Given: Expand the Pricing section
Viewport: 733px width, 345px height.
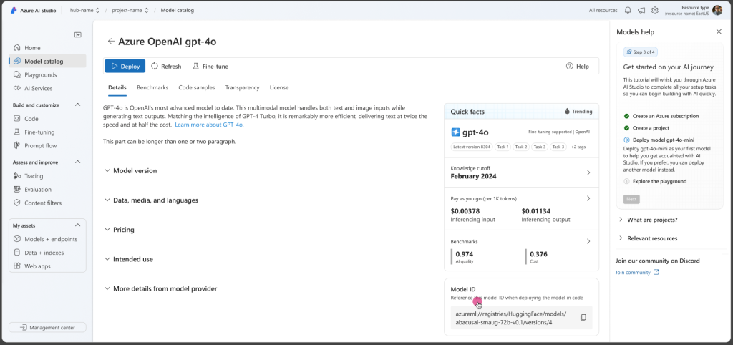Looking at the screenshot, I should pos(120,230).
